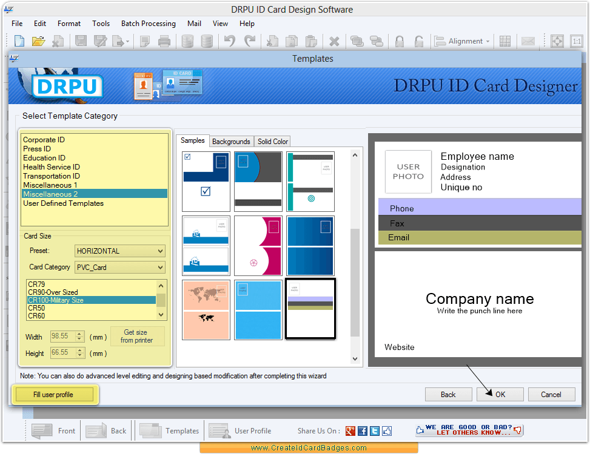
Task: Click the Redo arrow icon
Action: coord(249,41)
